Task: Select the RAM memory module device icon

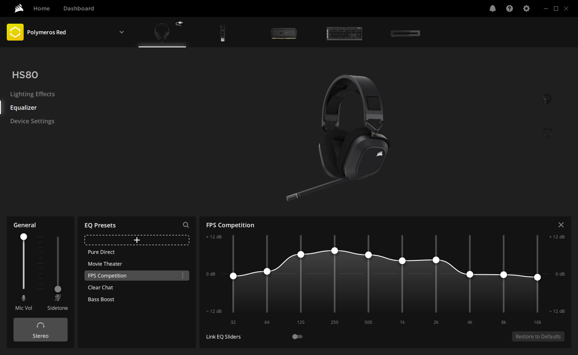Action: point(284,33)
